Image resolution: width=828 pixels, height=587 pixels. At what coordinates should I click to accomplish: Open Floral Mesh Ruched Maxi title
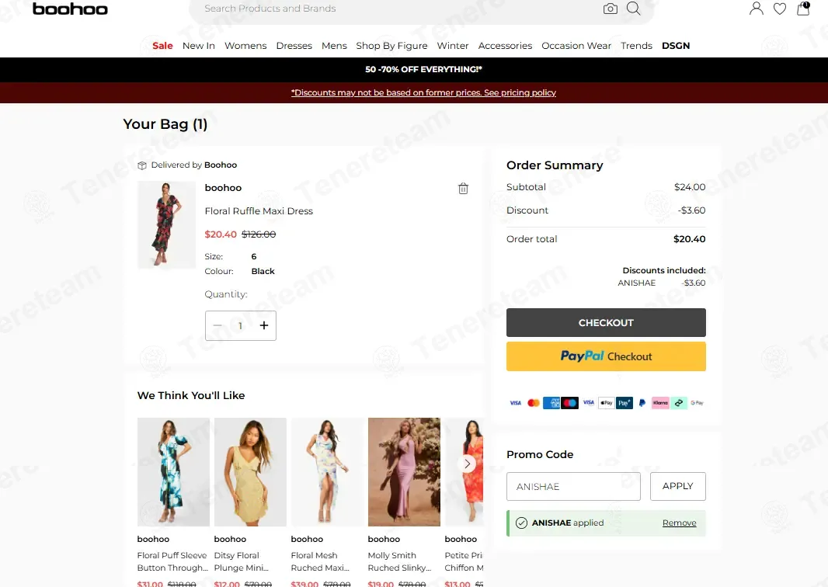pyautogui.click(x=320, y=561)
